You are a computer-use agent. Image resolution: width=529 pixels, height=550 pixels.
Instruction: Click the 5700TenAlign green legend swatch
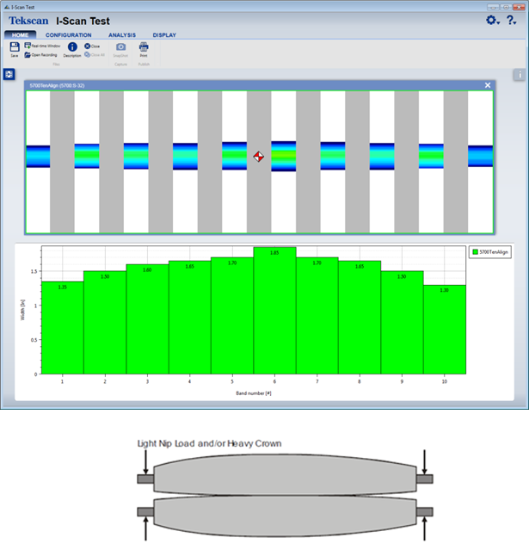(476, 252)
